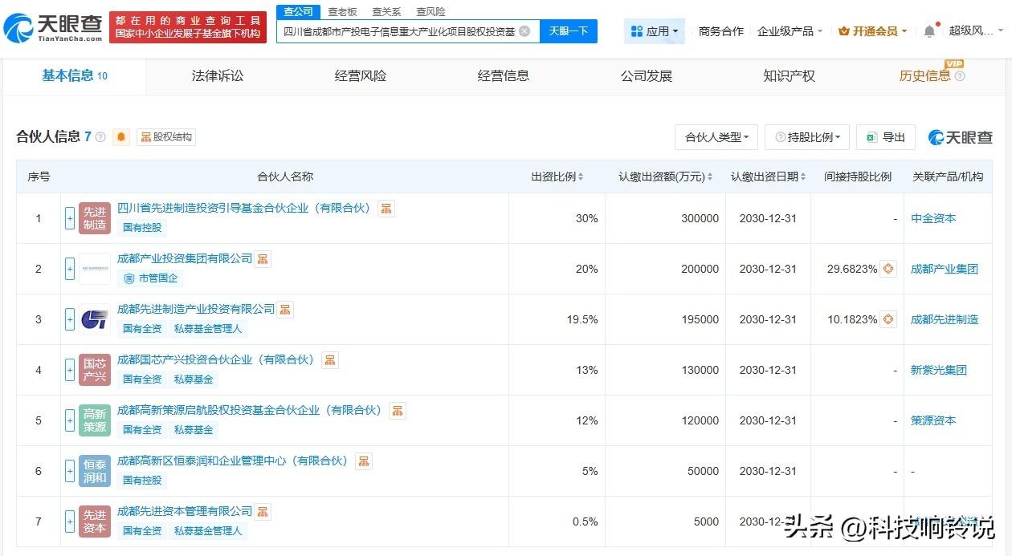Click the 导出 export button

point(886,137)
